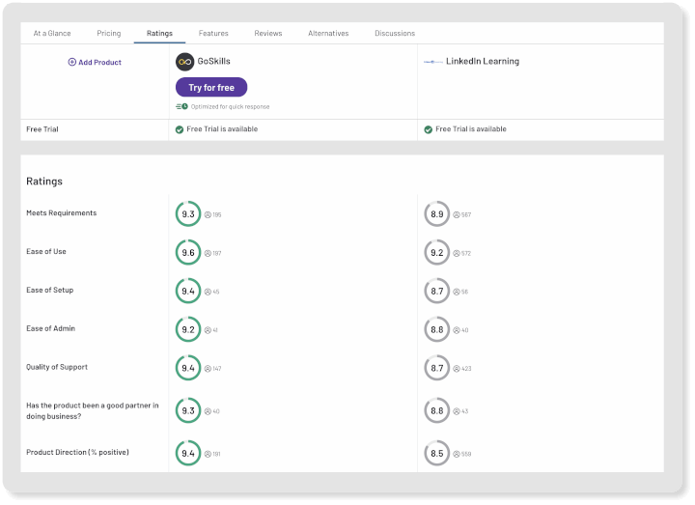Click the Try for free button
The height and width of the screenshot is (505, 695).
tap(211, 87)
